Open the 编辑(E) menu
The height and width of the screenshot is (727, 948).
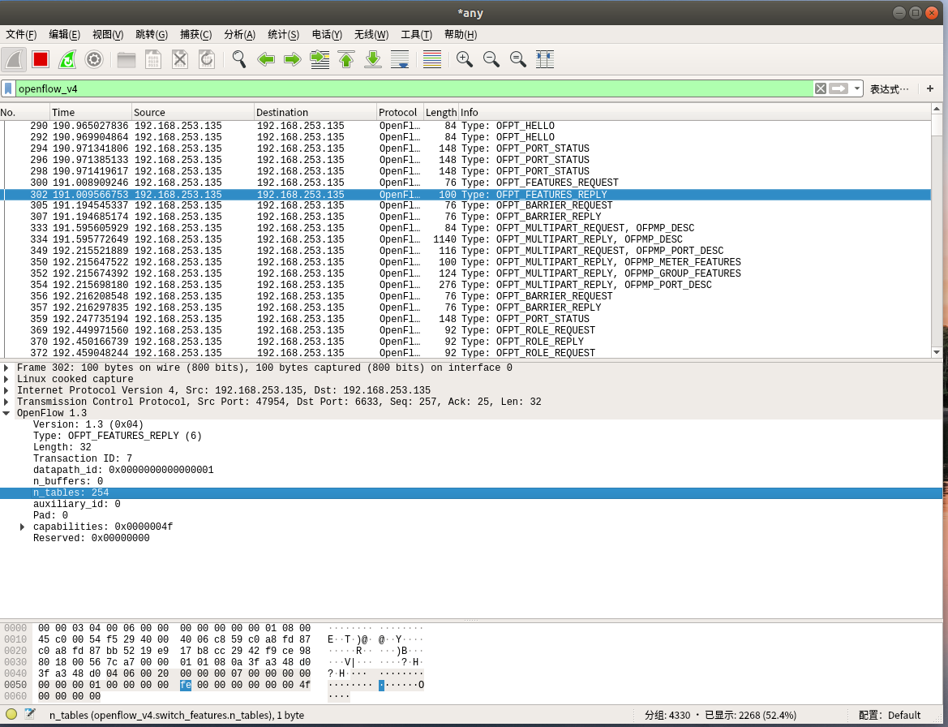point(64,34)
